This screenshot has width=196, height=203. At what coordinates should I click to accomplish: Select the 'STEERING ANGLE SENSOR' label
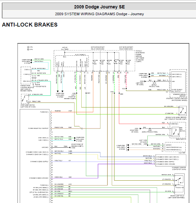179,95
